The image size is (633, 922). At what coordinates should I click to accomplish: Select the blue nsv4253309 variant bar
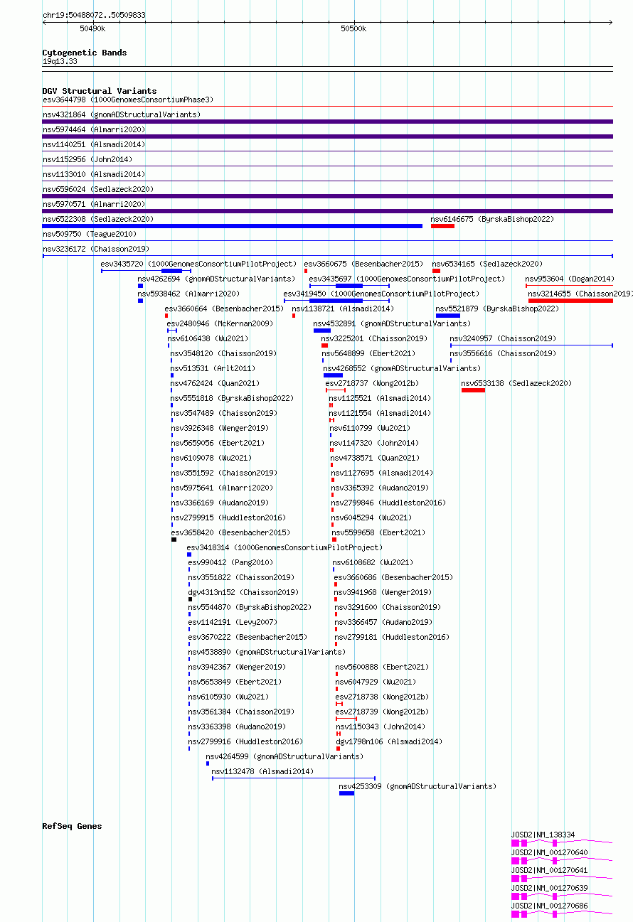click(346, 793)
